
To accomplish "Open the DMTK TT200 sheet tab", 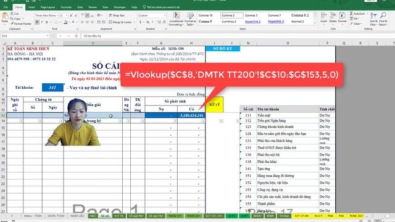I will click(56, 216).
